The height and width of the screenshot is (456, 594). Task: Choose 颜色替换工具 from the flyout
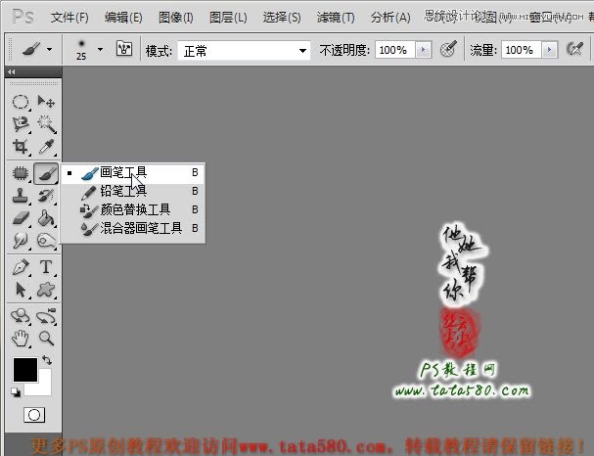(132, 209)
